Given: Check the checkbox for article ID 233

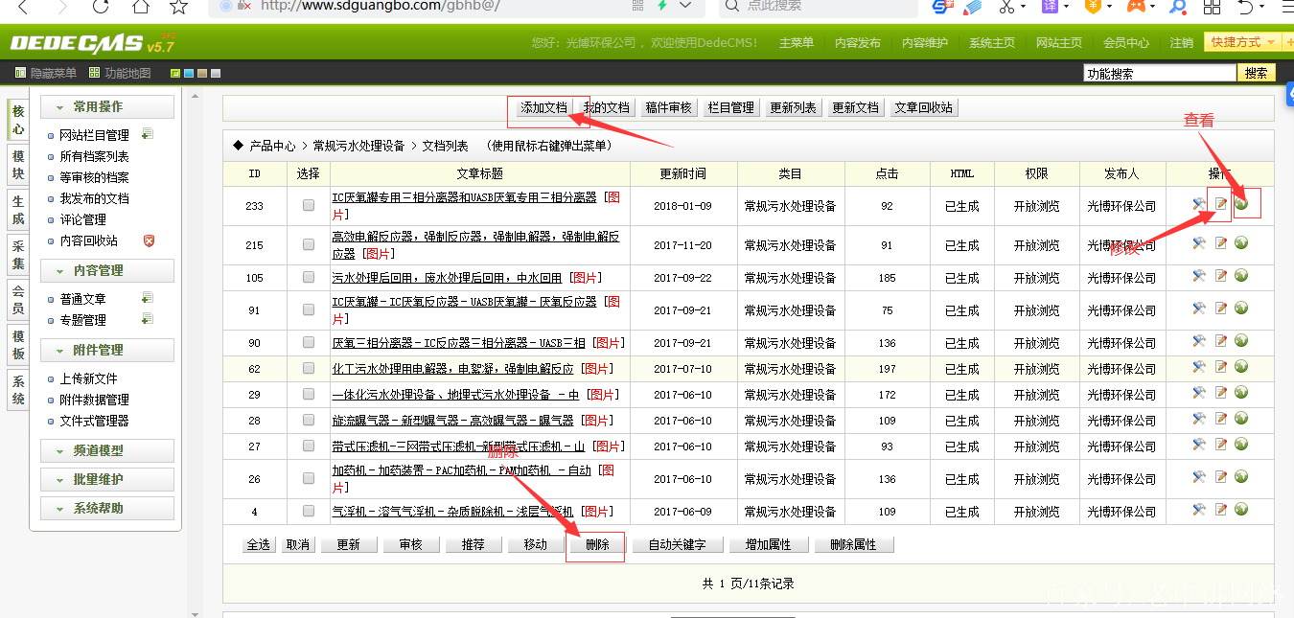Looking at the screenshot, I should (x=307, y=203).
